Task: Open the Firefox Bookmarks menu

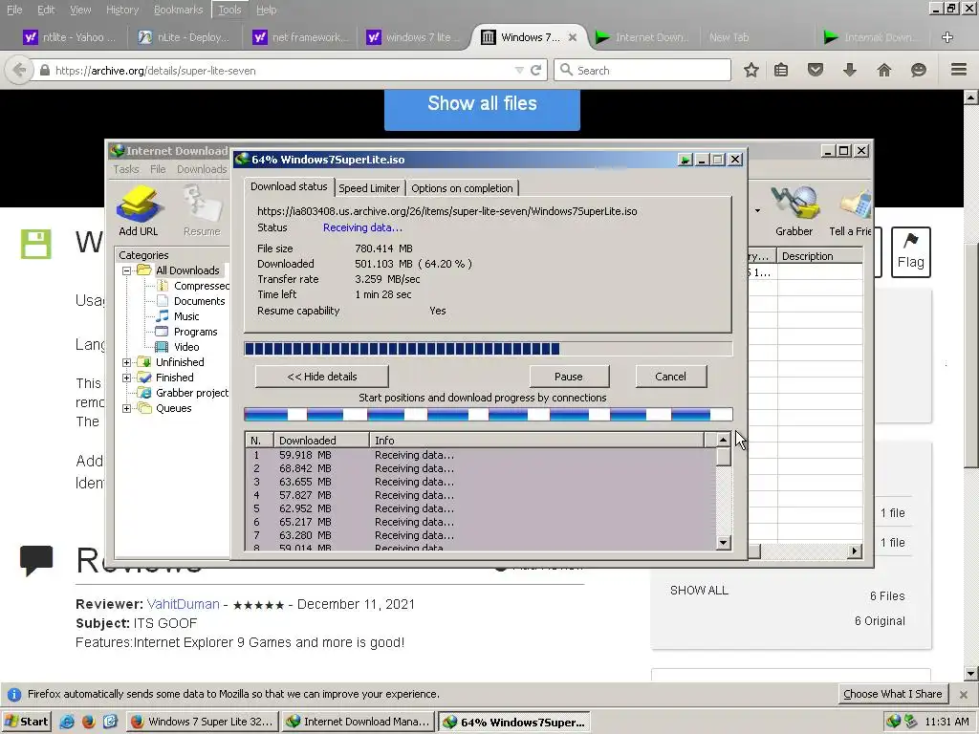Action: tap(178, 10)
